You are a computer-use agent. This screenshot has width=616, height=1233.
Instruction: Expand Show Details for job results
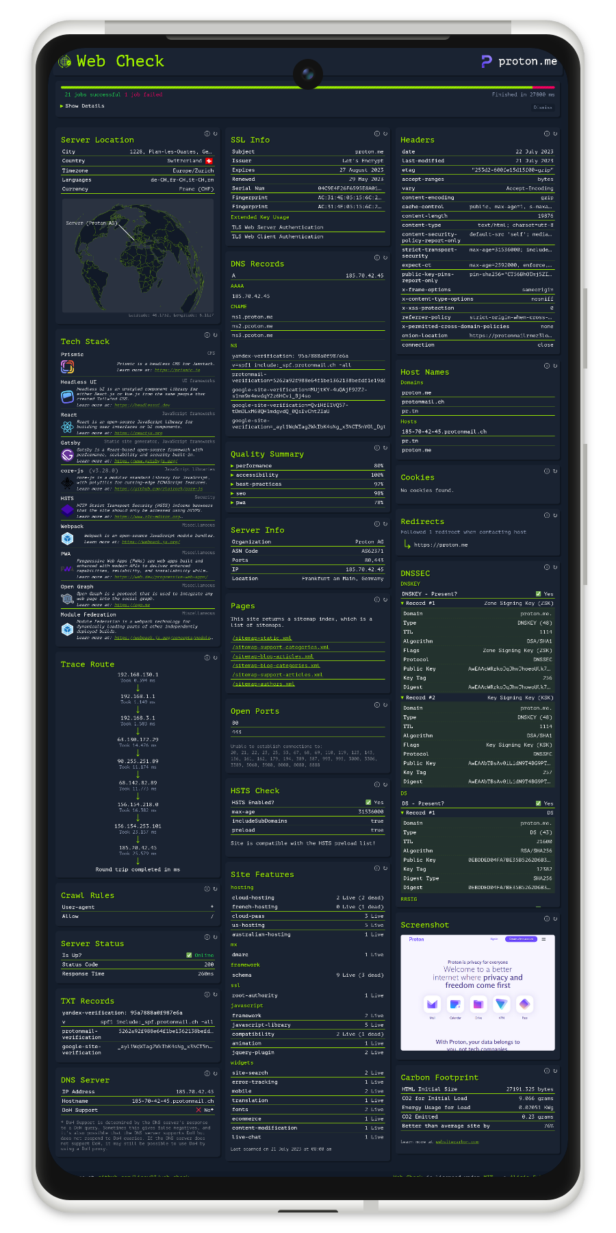click(83, 106)
